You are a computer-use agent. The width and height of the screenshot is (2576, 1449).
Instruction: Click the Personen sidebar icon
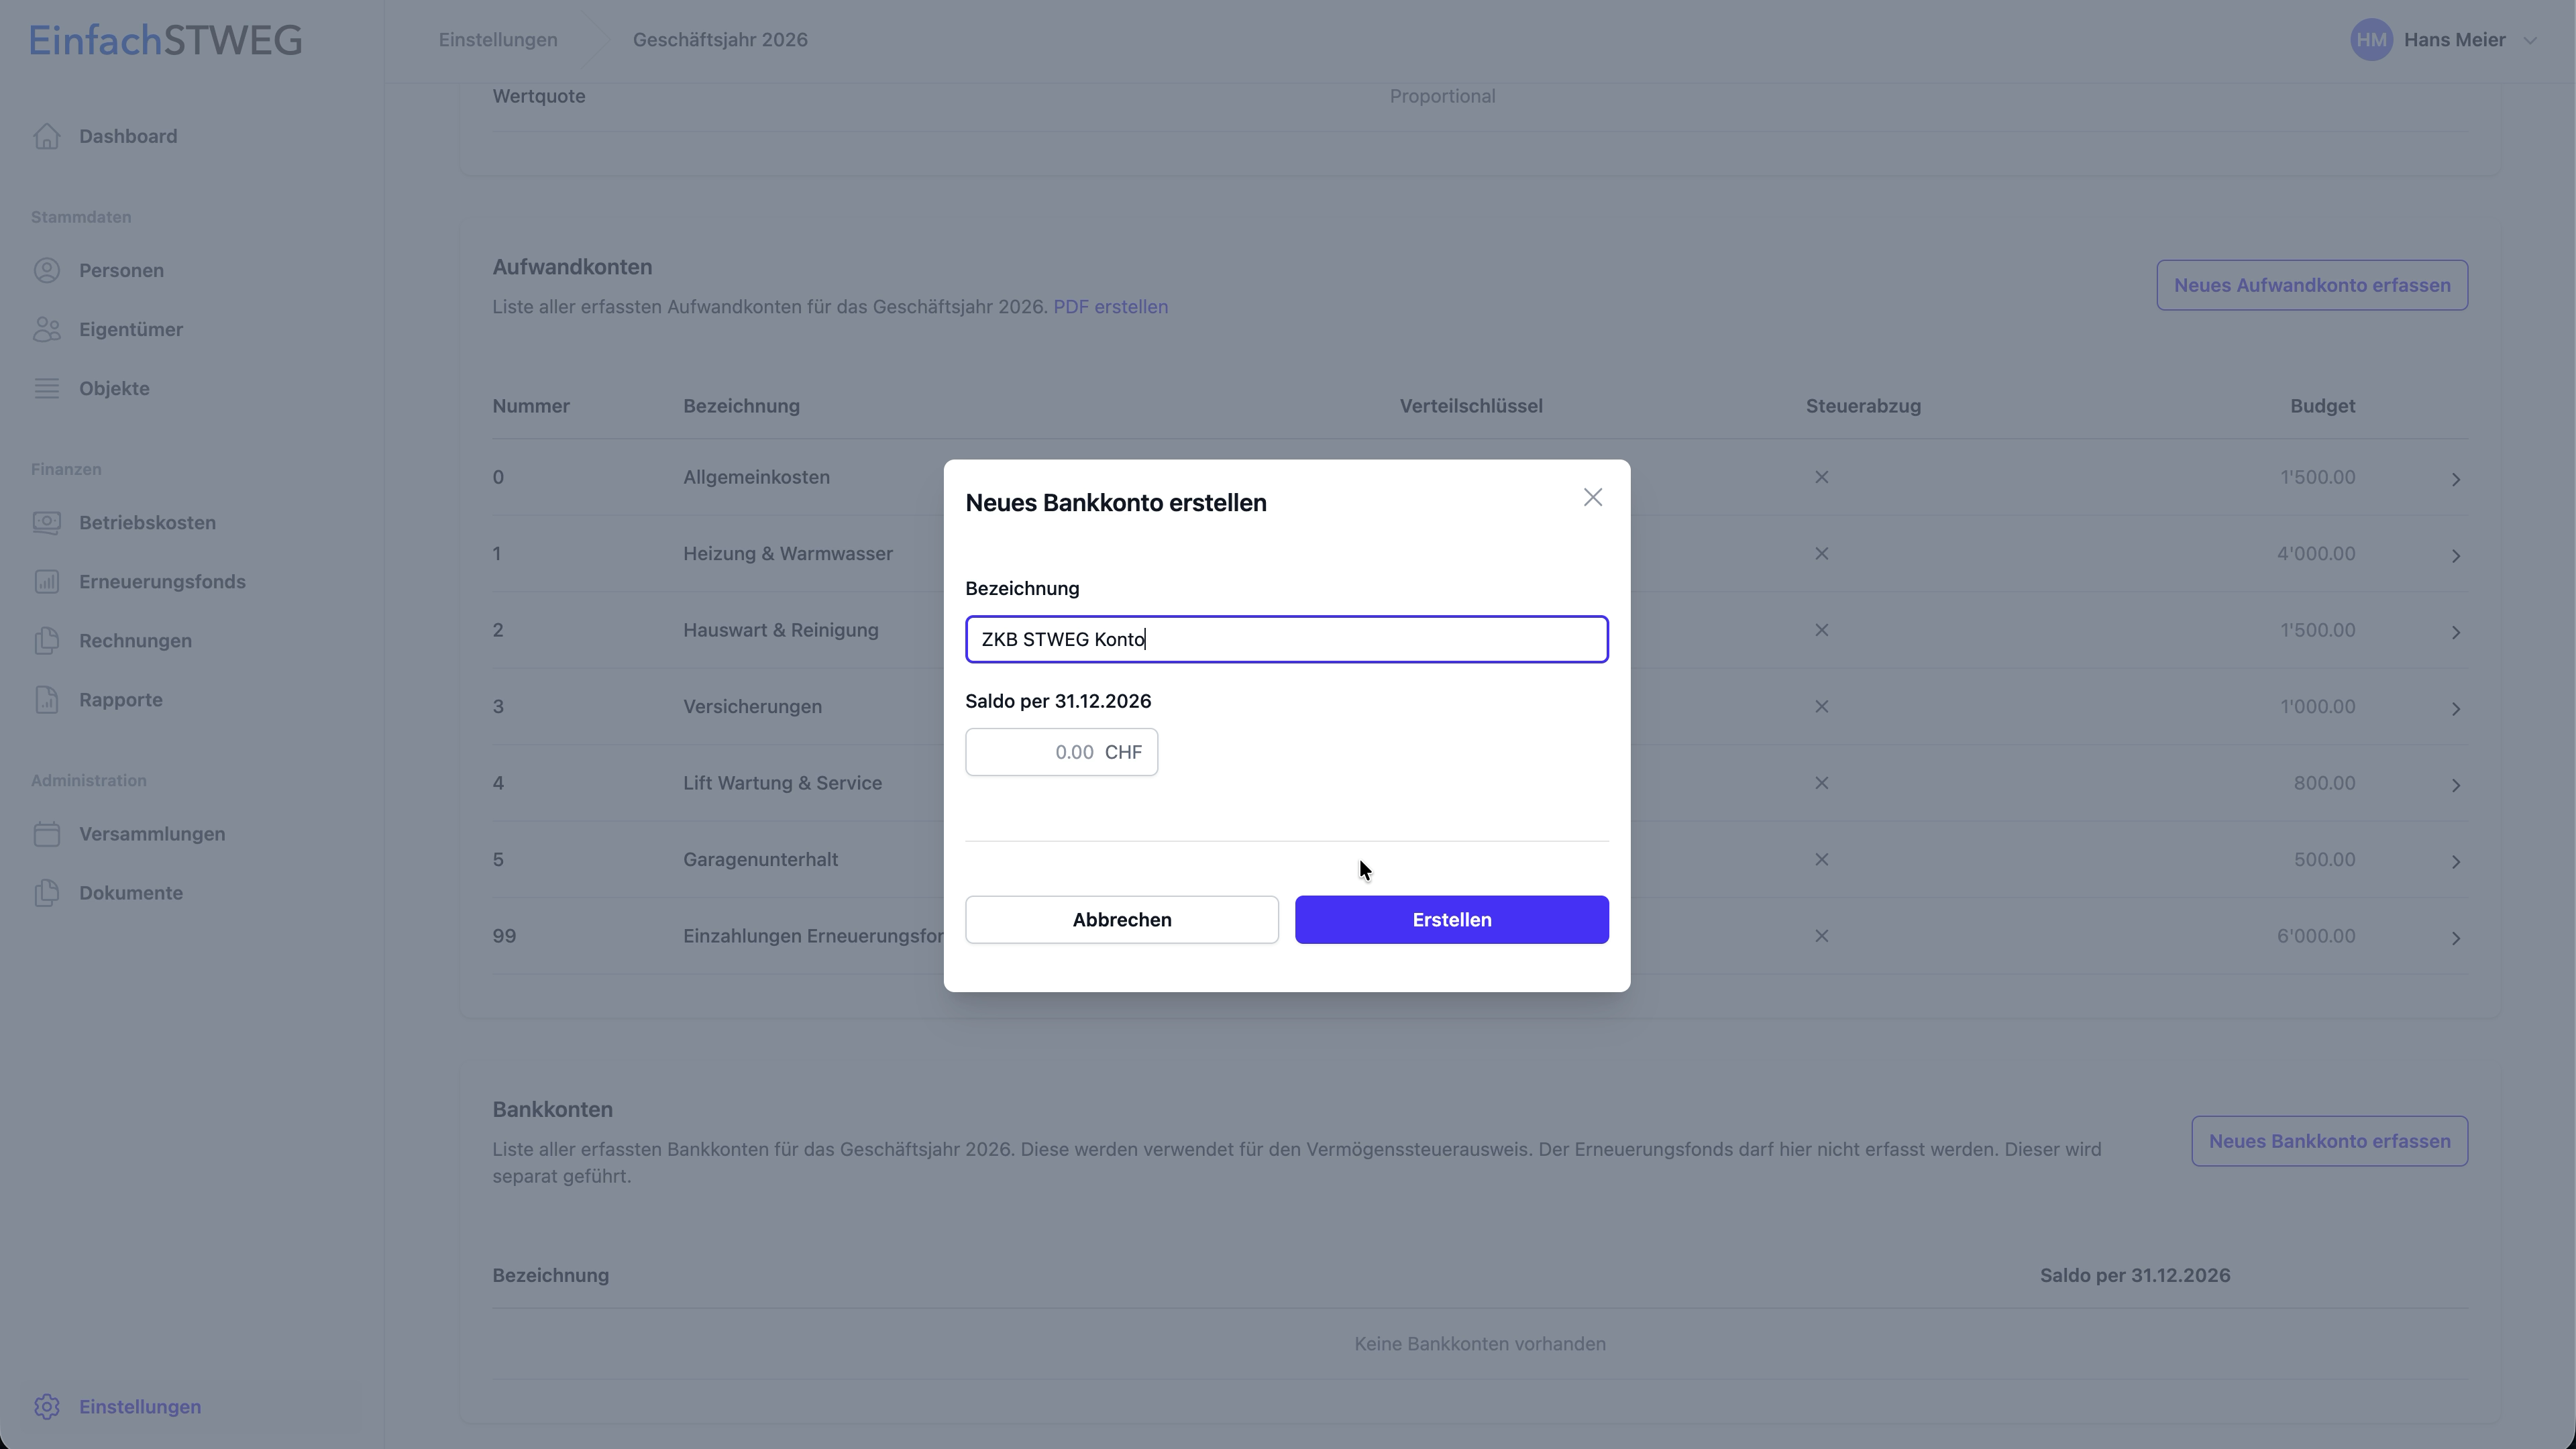(47, 270)
